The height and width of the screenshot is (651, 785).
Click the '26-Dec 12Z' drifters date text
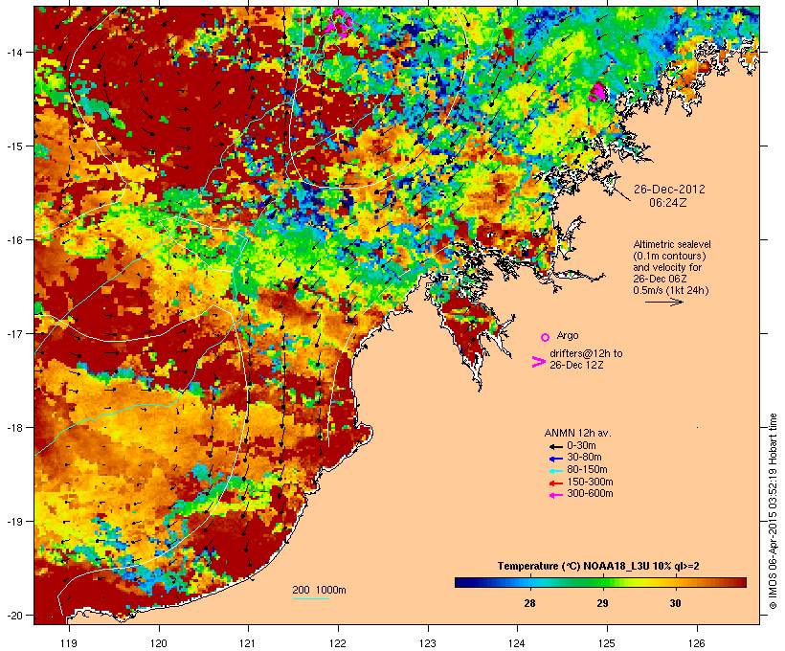click(x=576, y=365)
